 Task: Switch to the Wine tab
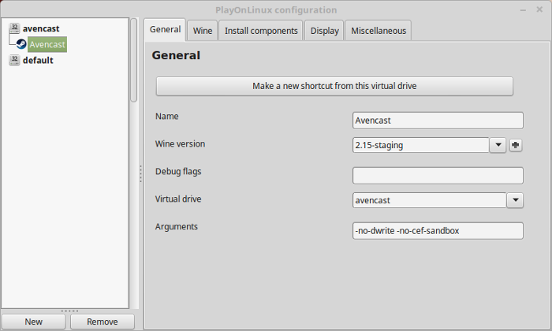(203, 31)
